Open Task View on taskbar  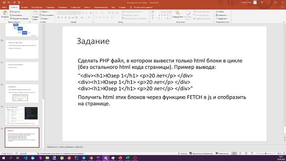[18, 158]
